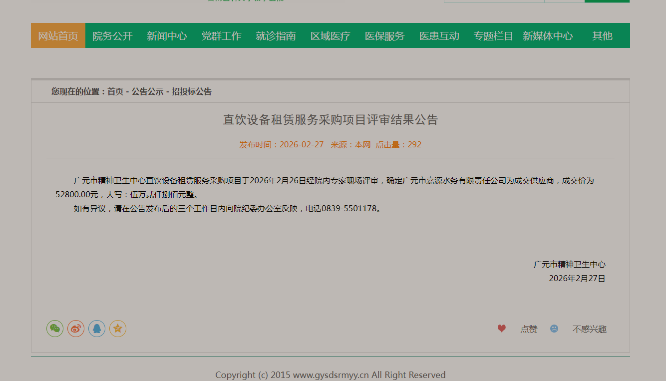666x381 pixels.
Task: Select 党群工作 from the navigation bar
Action: (221, 36)
